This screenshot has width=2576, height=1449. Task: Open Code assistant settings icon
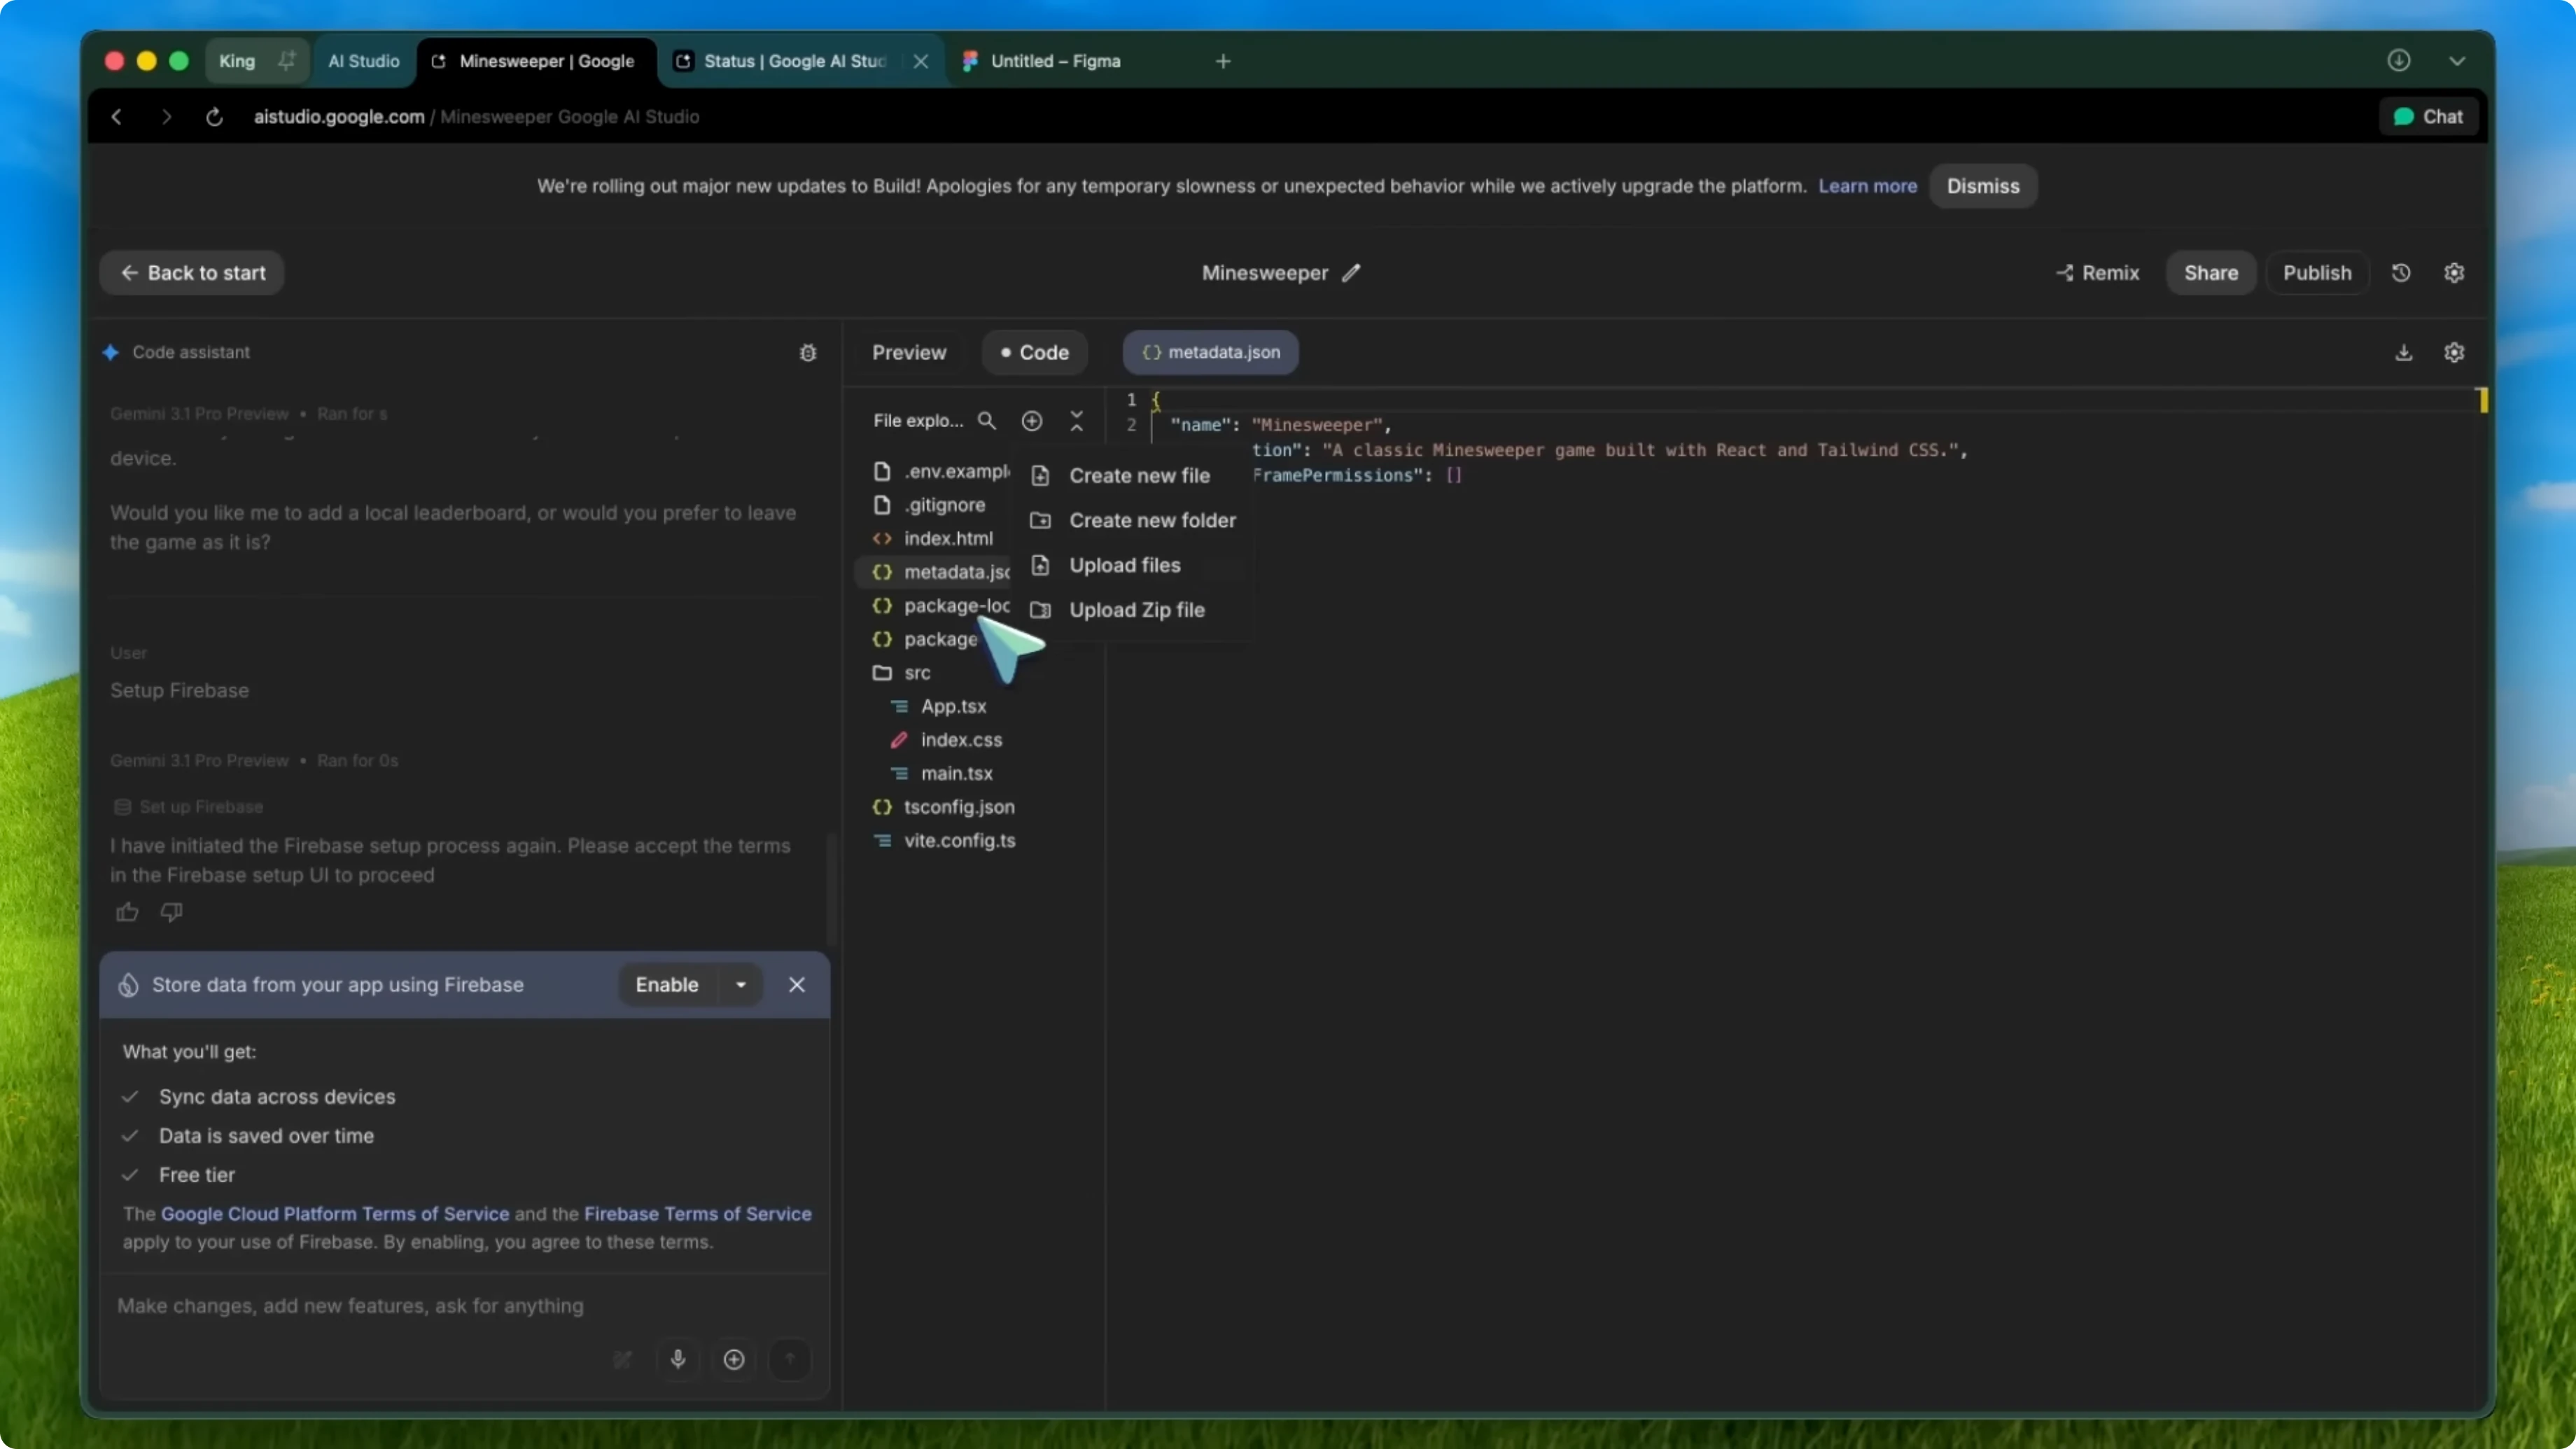click(x=808, y=353)
